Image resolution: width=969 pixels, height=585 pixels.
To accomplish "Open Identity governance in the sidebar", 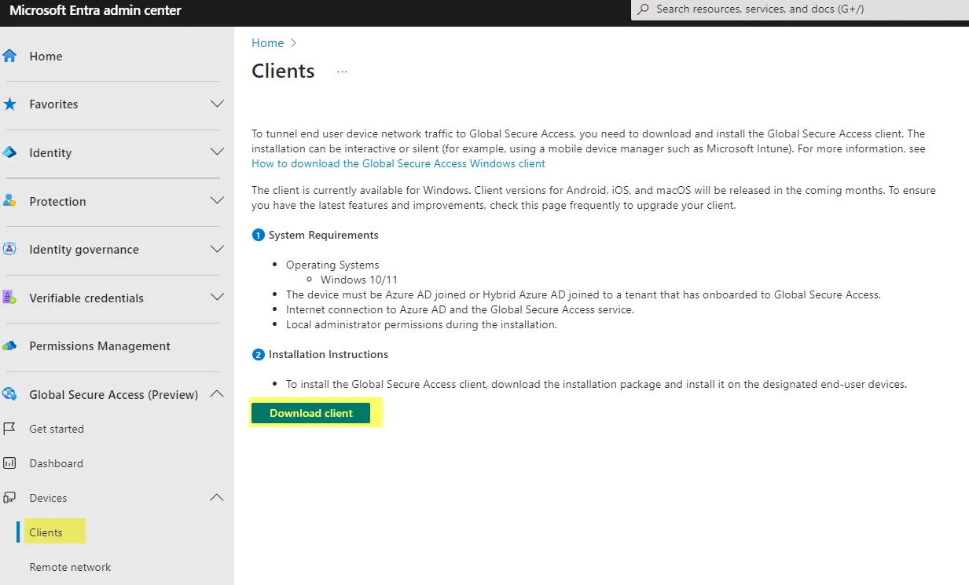I will tap(84, 250).
